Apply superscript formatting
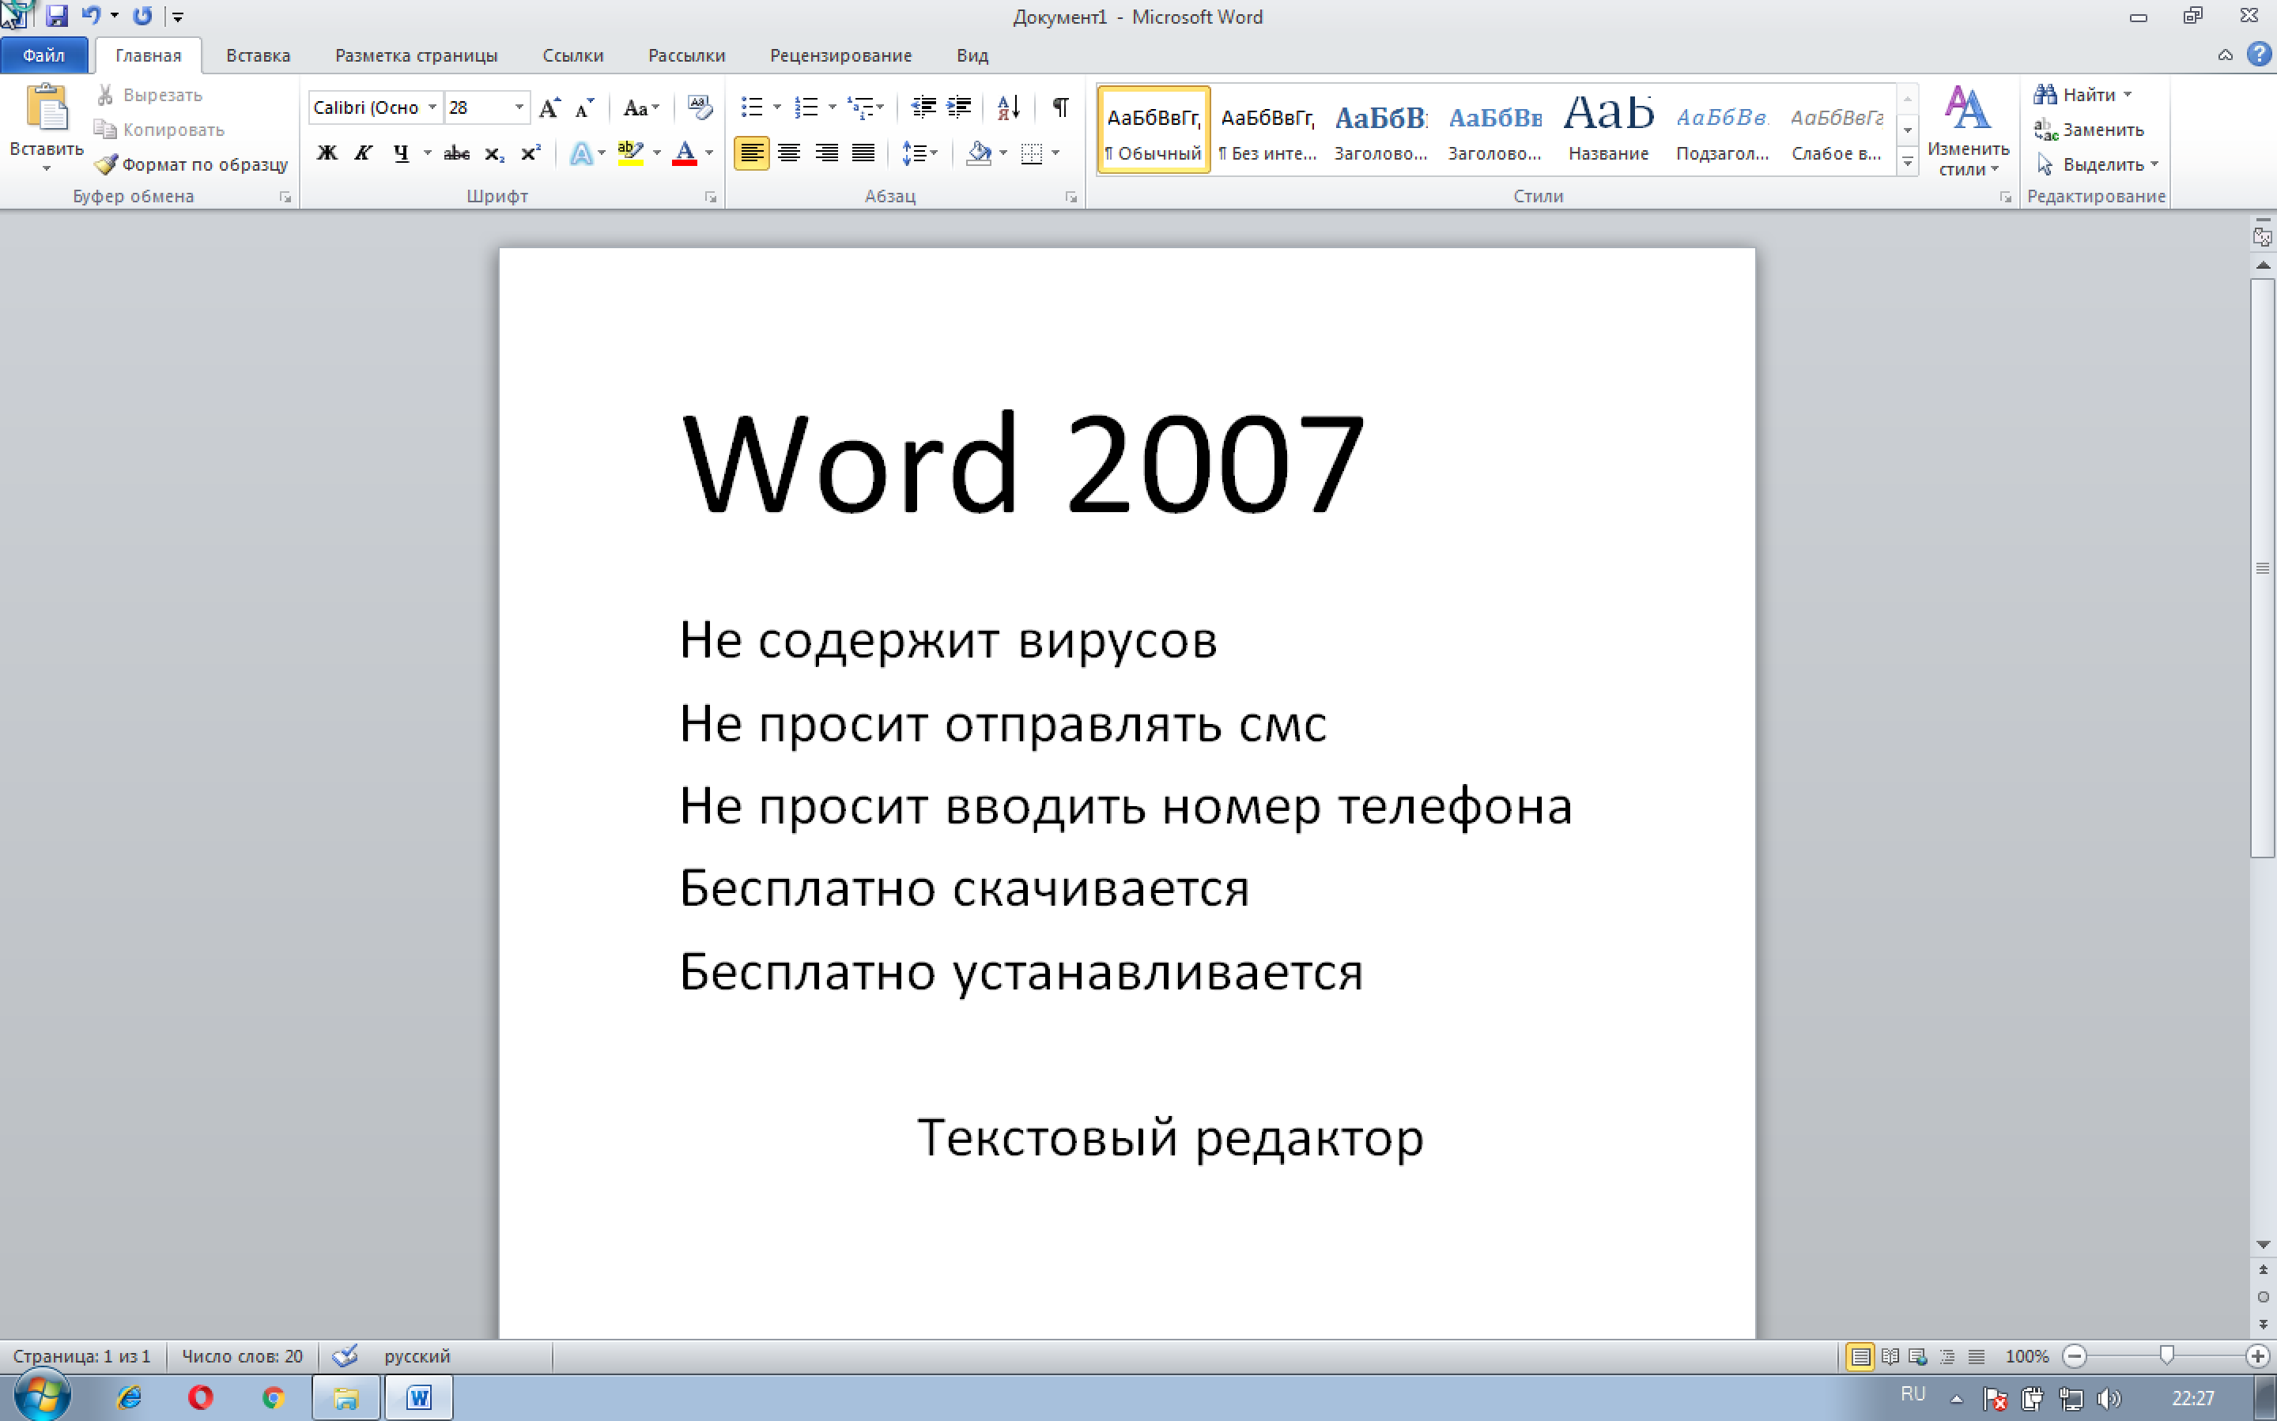The width and height of the screenshot is (2277, 1421). coord(531,153)
